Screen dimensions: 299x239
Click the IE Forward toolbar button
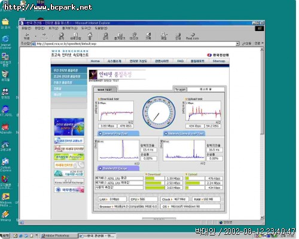click(x=44, y=36)
